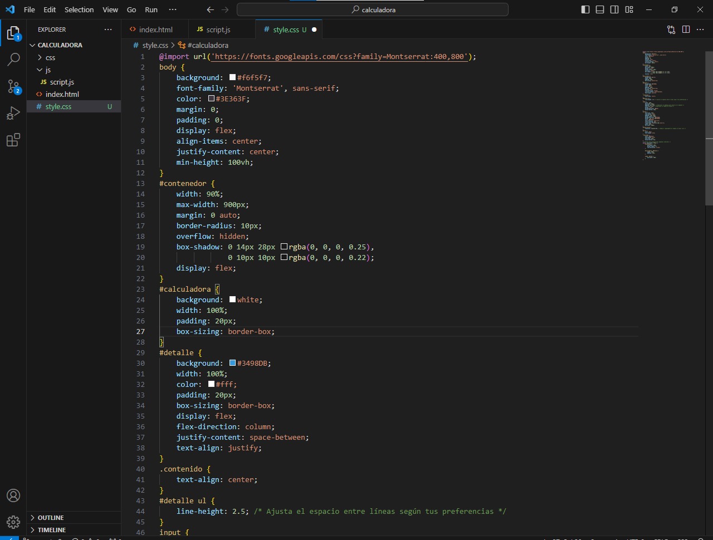Open color picker for #3E363F swatch
Screen dimensions: 713x540
point(211,99)
